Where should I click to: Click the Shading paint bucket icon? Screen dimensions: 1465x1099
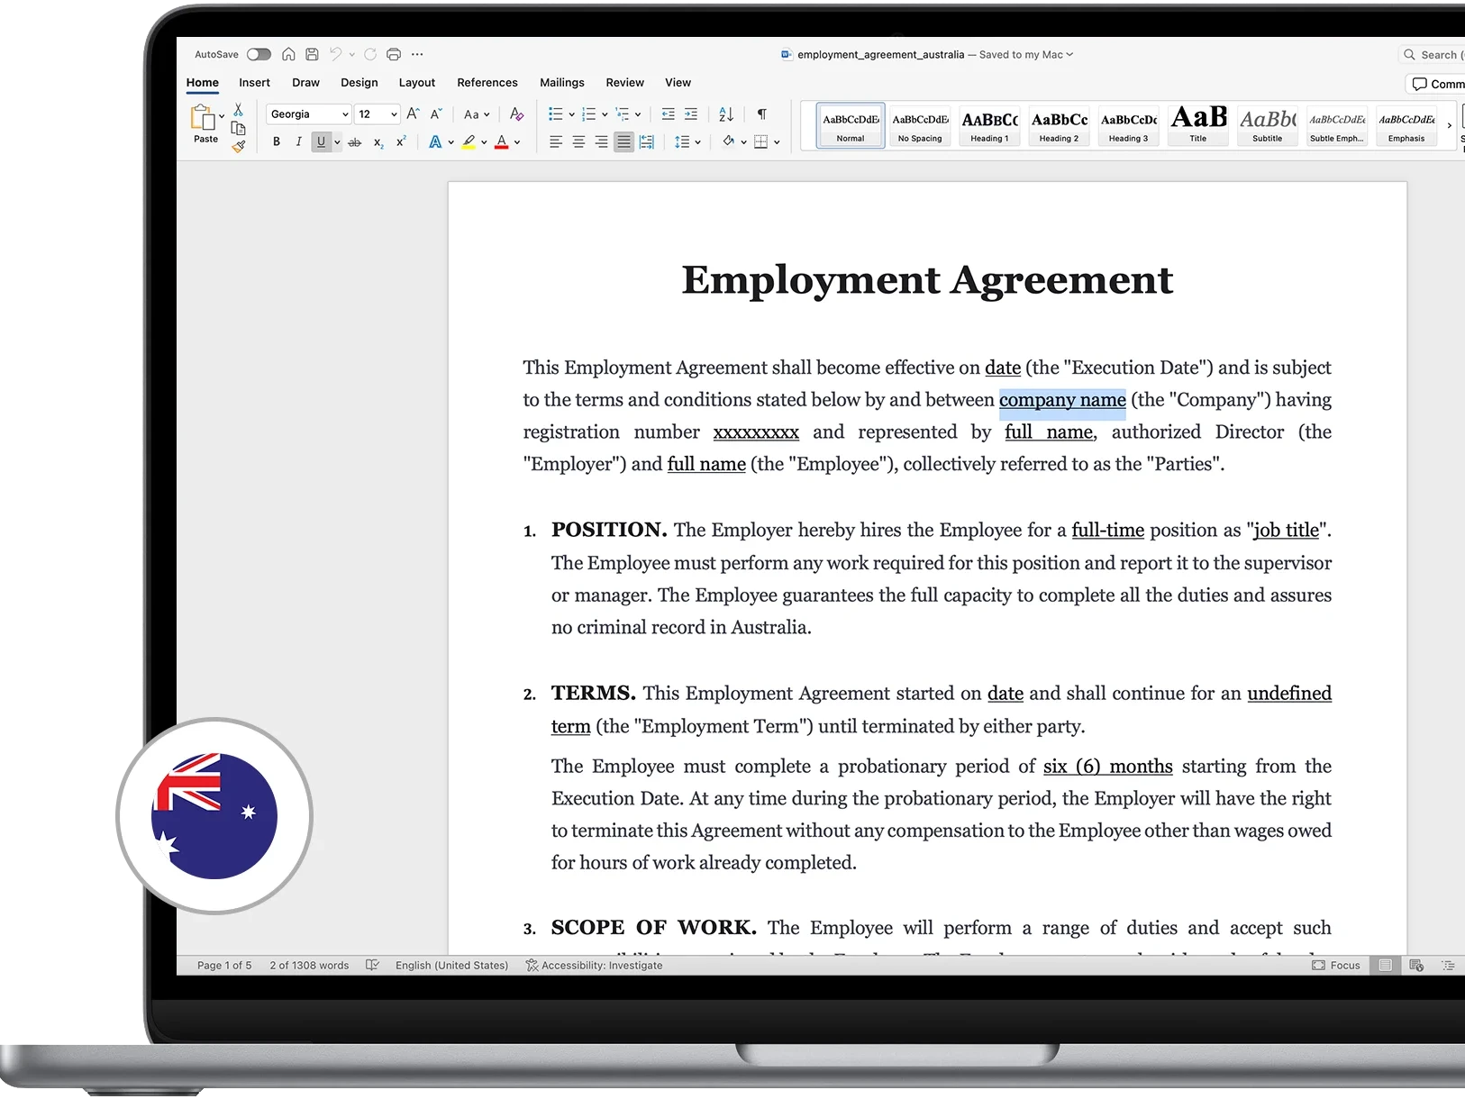728,141
